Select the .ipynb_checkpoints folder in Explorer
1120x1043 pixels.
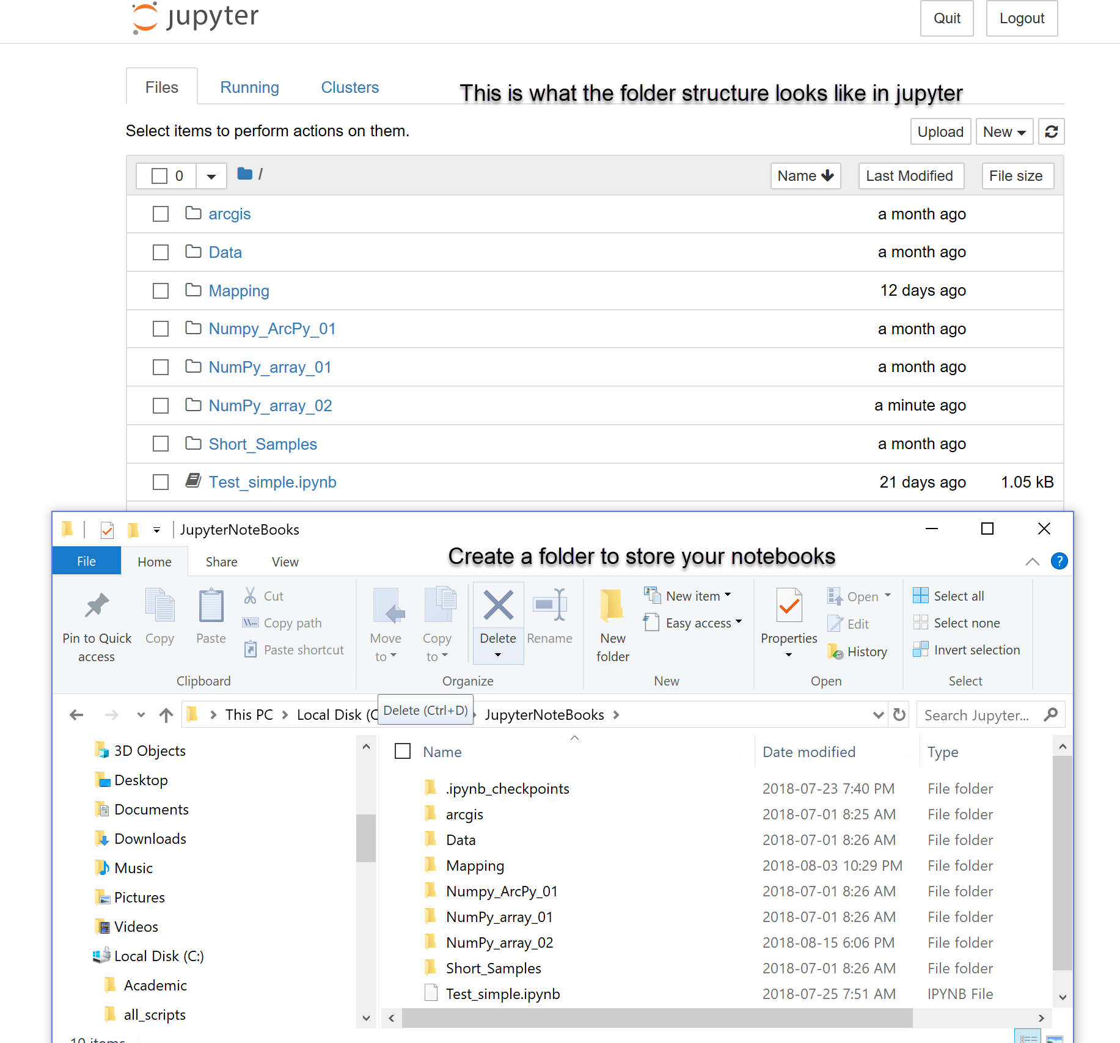(x=507, y=789)
